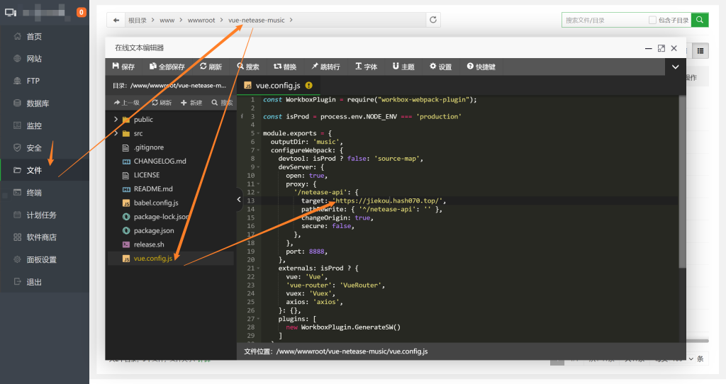This screenshot has height=384, width=726.
Task: Open 网站 websites section
Action: click(33, 59)
